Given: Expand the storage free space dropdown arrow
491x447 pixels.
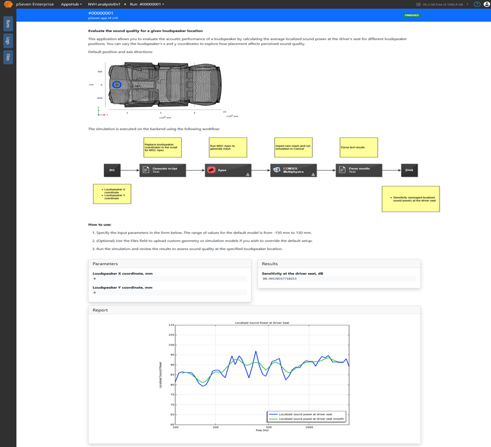Looking at the screenshot, I should click(x=467, y=4).
